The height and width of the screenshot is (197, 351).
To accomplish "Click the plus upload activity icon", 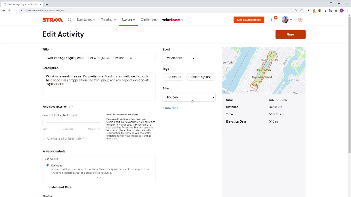I will (x=300, y=20).
